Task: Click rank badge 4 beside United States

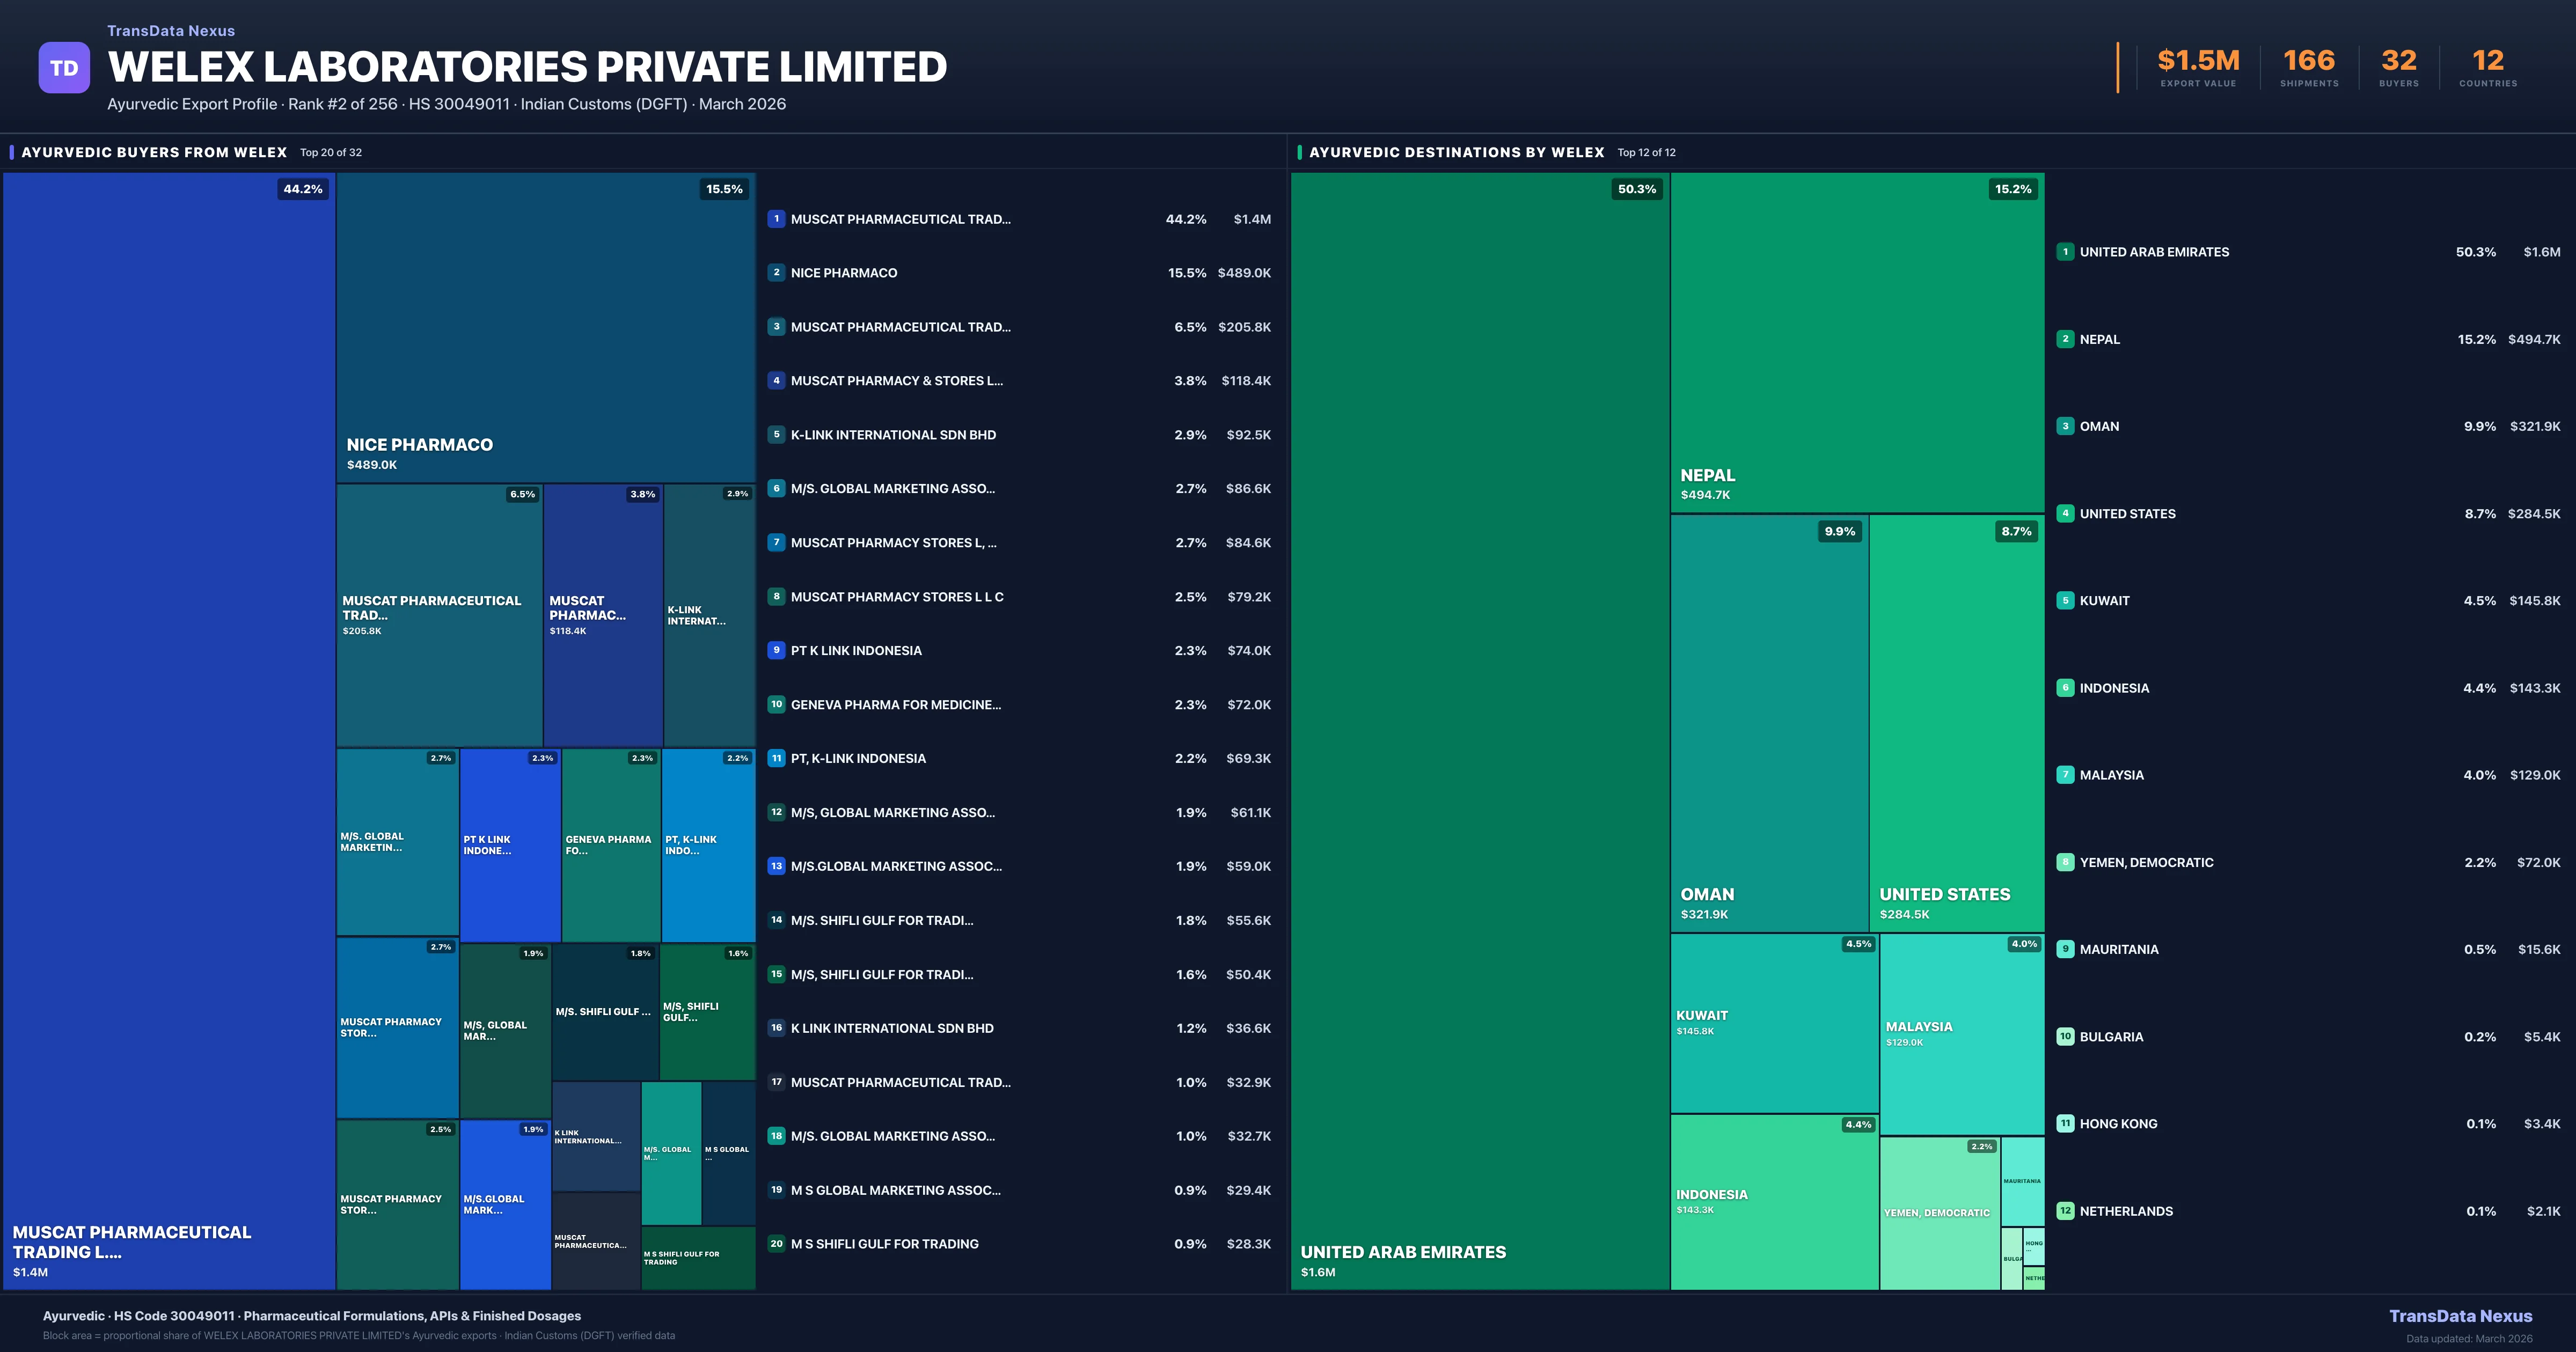Action: pos(2065,514)
